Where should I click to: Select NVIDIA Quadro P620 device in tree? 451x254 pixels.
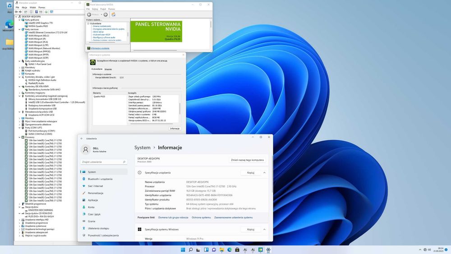[38, 26]
